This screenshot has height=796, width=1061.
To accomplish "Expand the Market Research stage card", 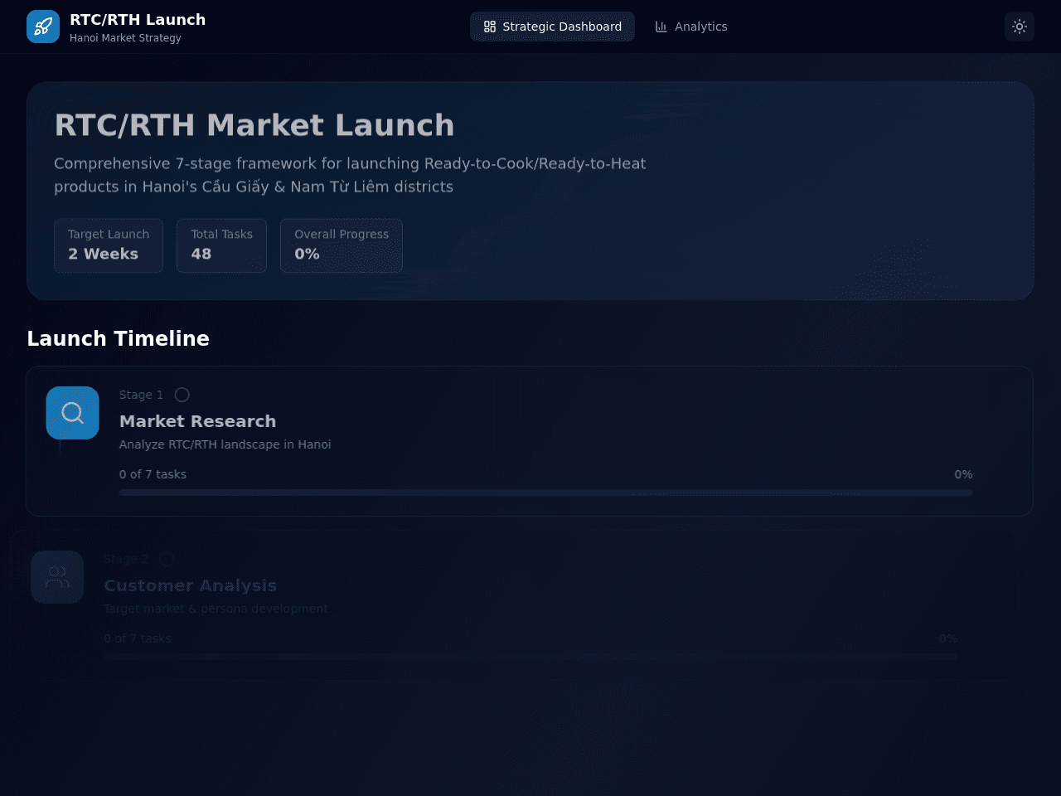I will coord(530,441).
